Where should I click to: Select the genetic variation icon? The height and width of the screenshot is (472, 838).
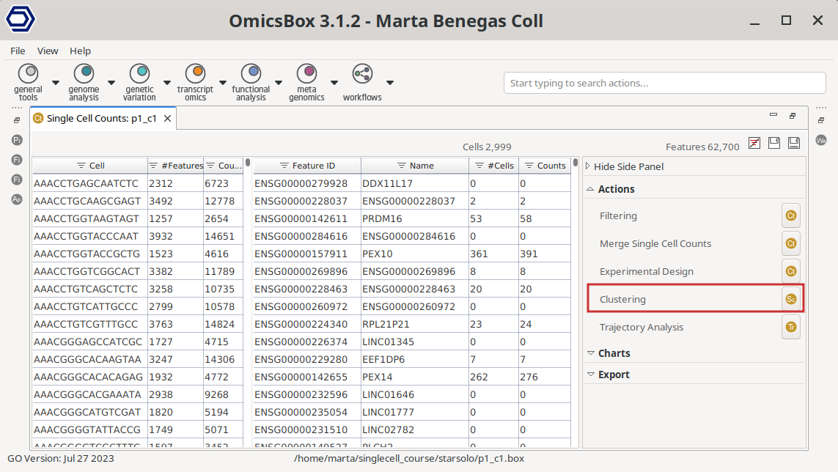click(x=139, y=73)
